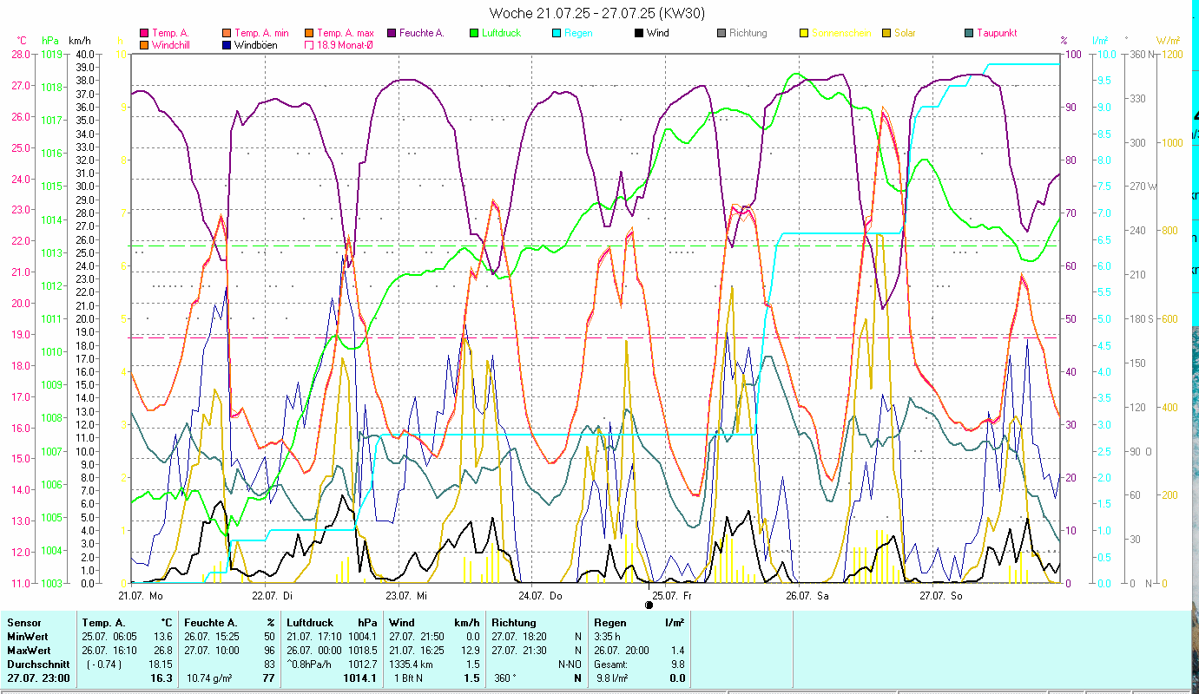
Task: Click the chart title 'Woche 21.07.25 - 27.07.25 (KW30)'
Action: [597, 13]
